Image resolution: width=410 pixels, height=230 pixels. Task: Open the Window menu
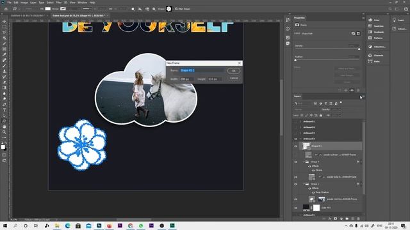(82, 3)
